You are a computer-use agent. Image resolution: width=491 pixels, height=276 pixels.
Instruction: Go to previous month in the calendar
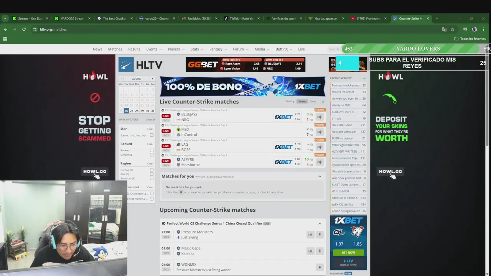tap(121, 79)
